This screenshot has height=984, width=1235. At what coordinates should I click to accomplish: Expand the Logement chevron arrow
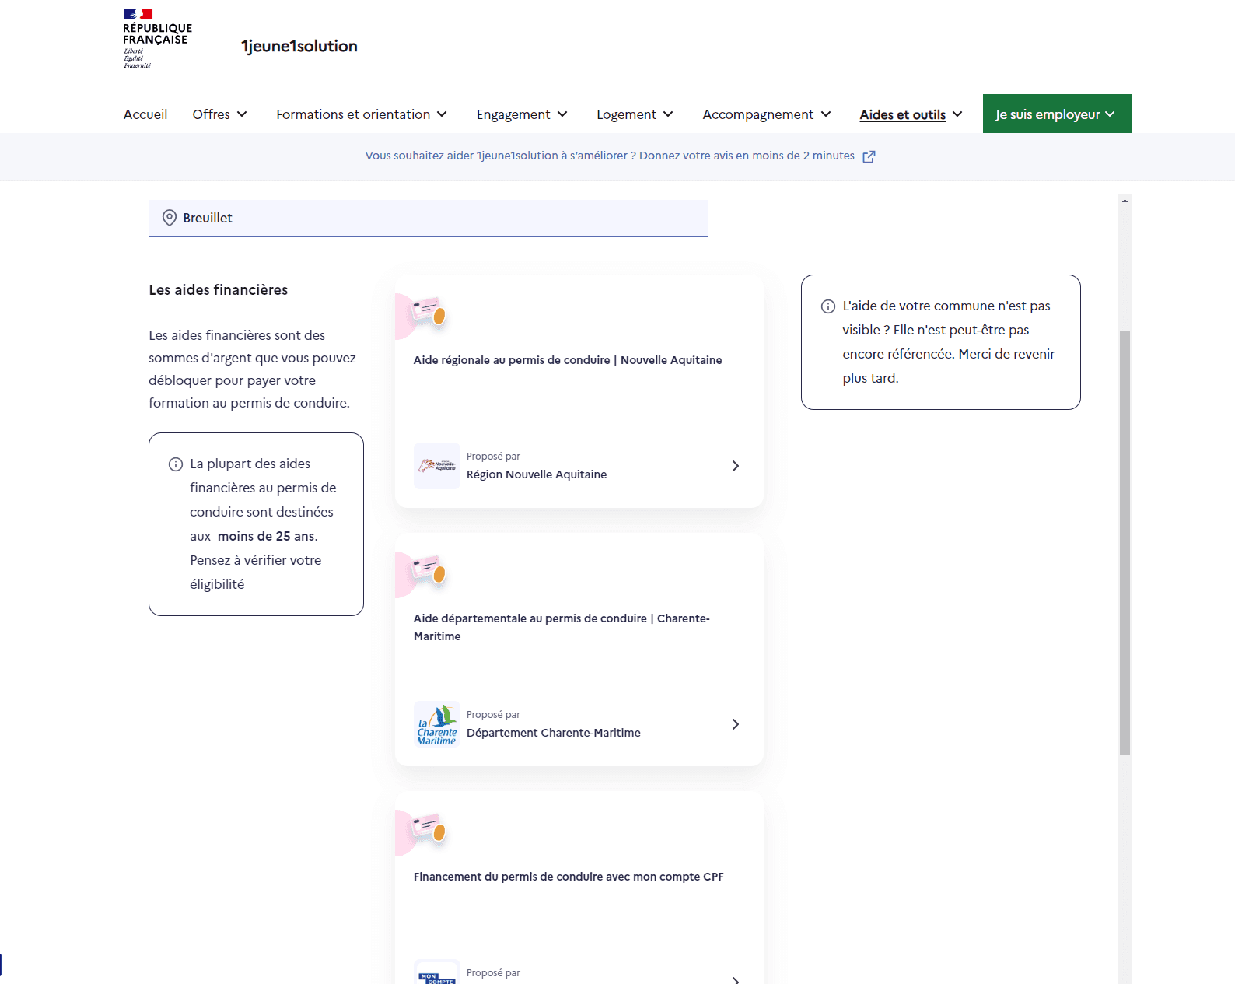(668, 114)
